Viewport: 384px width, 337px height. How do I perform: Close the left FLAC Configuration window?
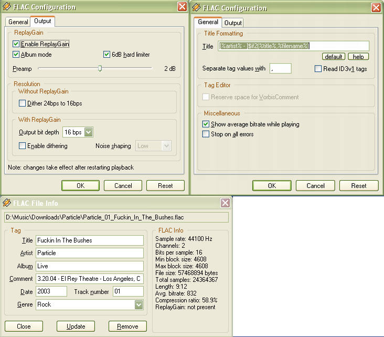click(x=182, y=7)
